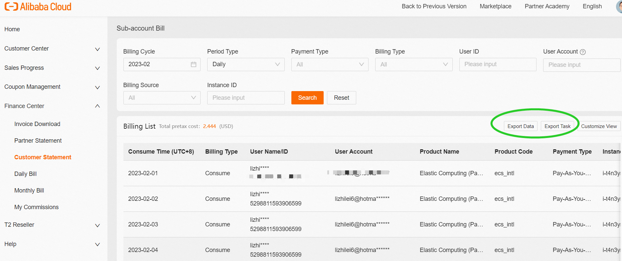This screenshot has height=261, width=622.
Task: Select the 2023-02-04 consume time cell
Action: click(143, 250)
